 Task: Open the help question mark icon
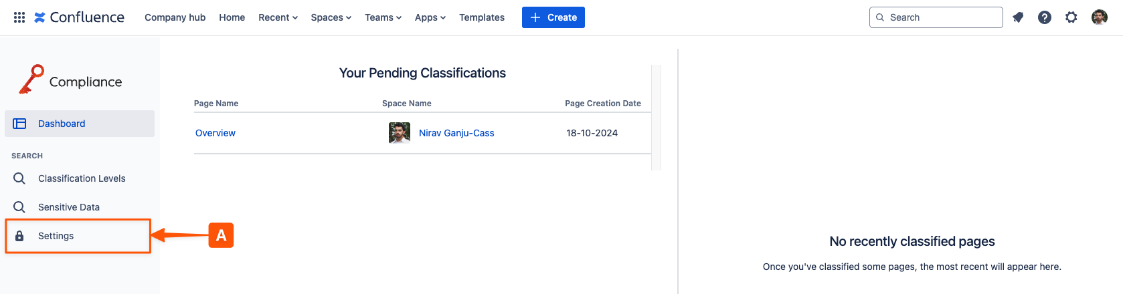(x=1045, y=17)
